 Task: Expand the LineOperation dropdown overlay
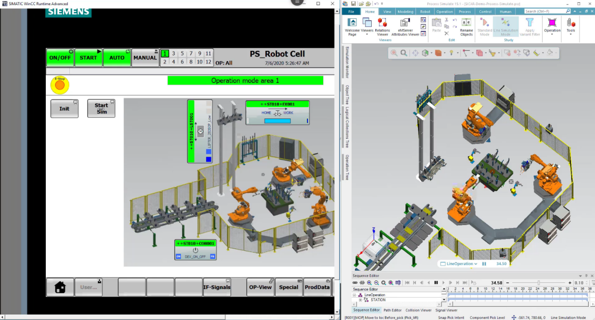coord(476,264)
